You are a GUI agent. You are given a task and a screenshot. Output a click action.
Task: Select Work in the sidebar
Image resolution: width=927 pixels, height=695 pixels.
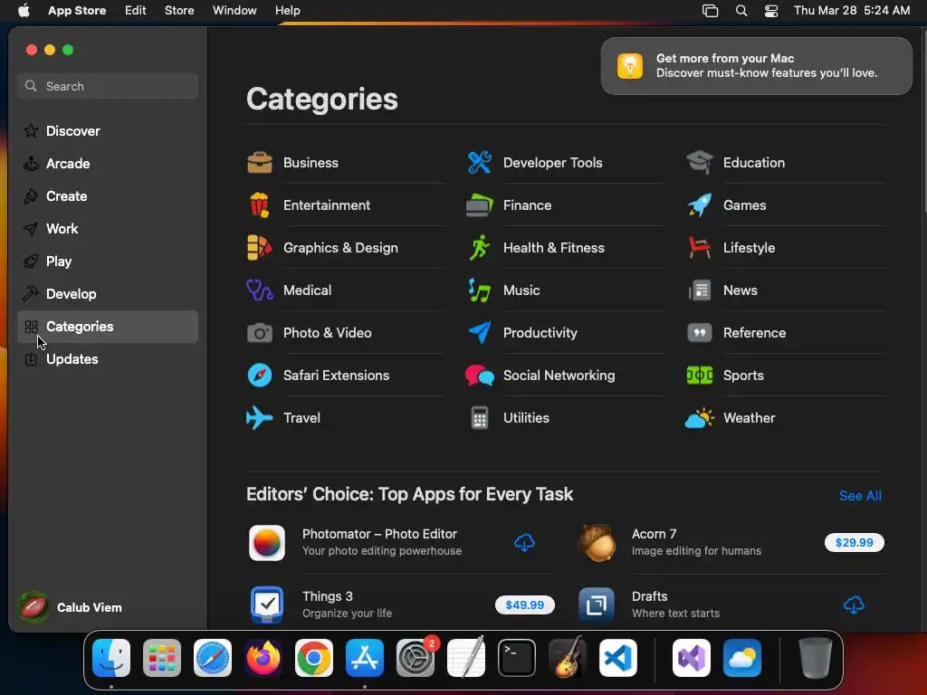107,229
